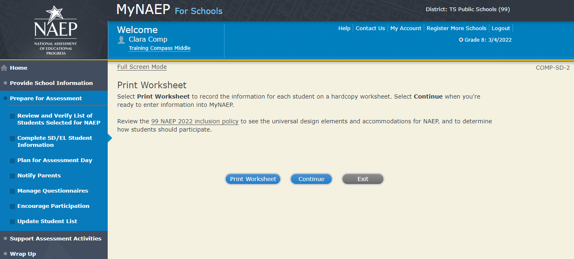Click the Continue button
574x259 pixels.
pyautogui.click(x=311, y=179)
